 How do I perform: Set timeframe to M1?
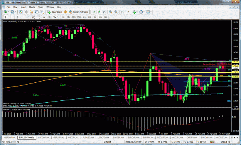tap(63, 17)
